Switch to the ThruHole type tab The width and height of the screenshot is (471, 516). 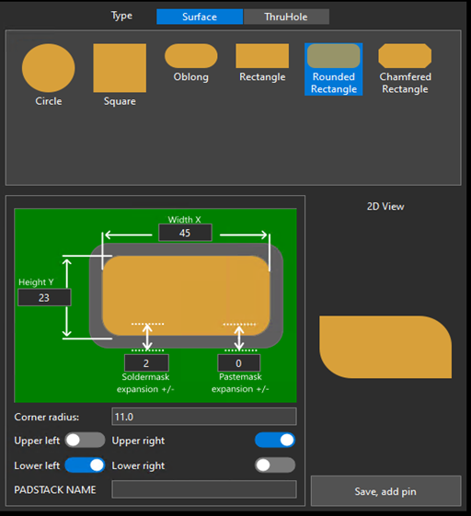coord(286,17)
